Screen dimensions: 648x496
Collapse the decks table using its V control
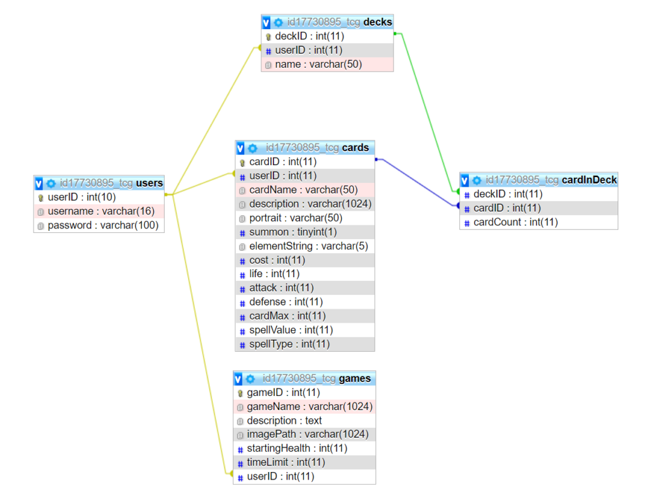point(266,22)
